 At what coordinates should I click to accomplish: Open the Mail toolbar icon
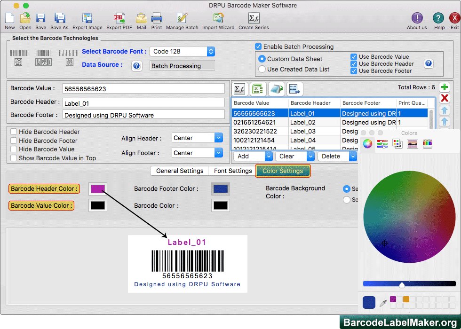click(x=142, y=18)
